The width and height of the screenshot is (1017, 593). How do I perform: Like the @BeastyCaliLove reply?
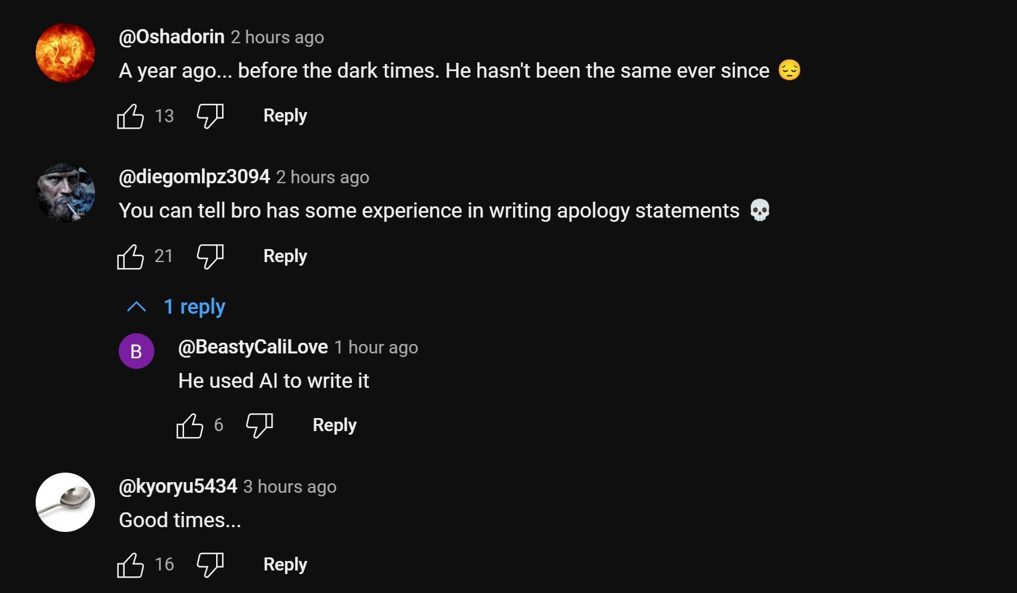190,426
